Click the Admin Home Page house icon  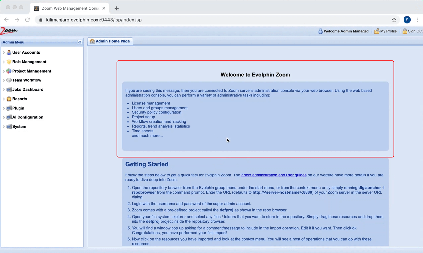pyautogui.click(x=92, y=41)
